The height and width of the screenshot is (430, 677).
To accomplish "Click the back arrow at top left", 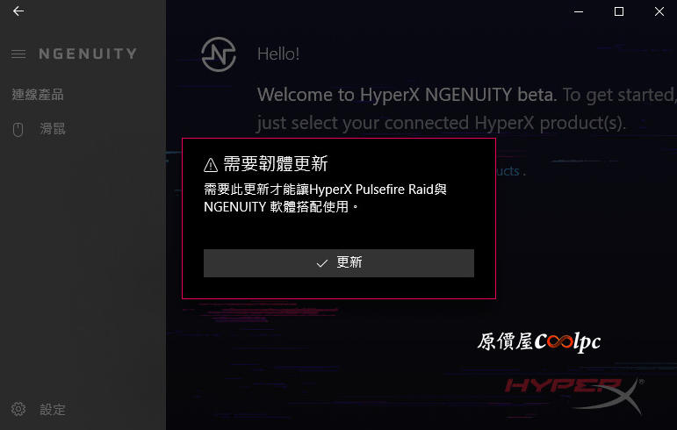I will [18, 11].
